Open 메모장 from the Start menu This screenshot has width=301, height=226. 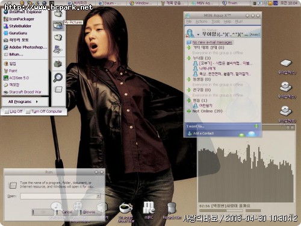[11, 85]
